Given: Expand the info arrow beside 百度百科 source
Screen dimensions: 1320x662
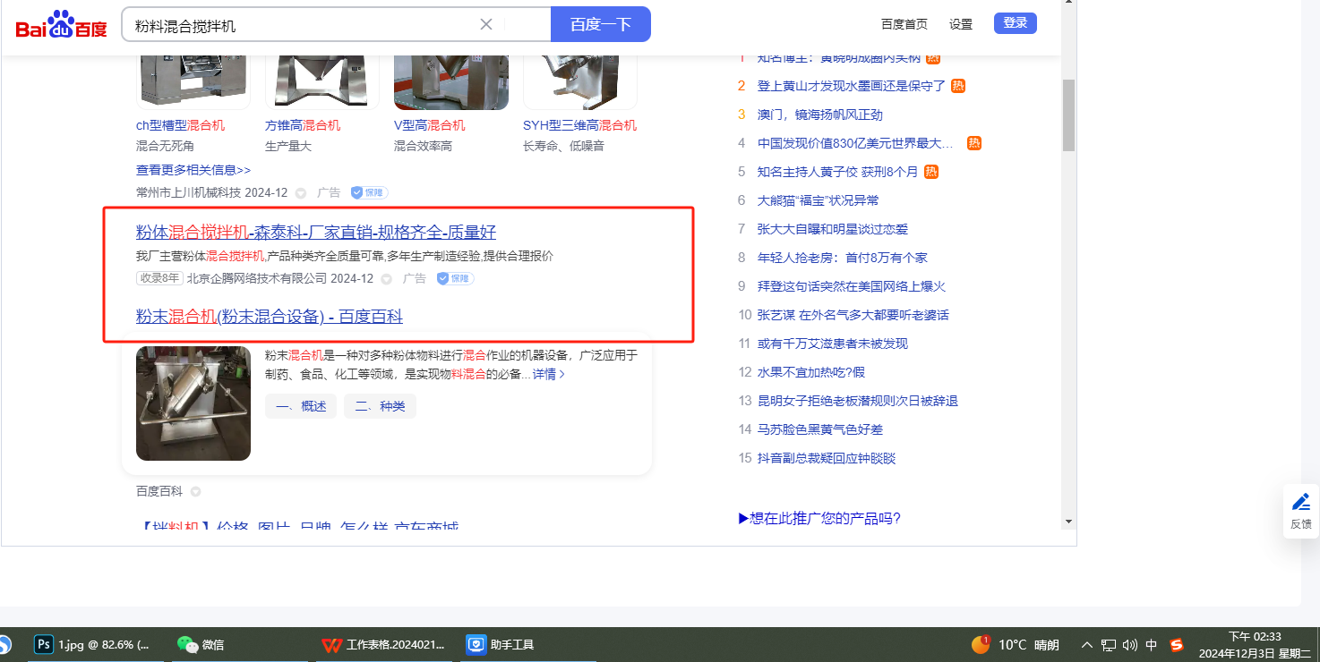Looking at the screenshot, I should click(195, 491).
